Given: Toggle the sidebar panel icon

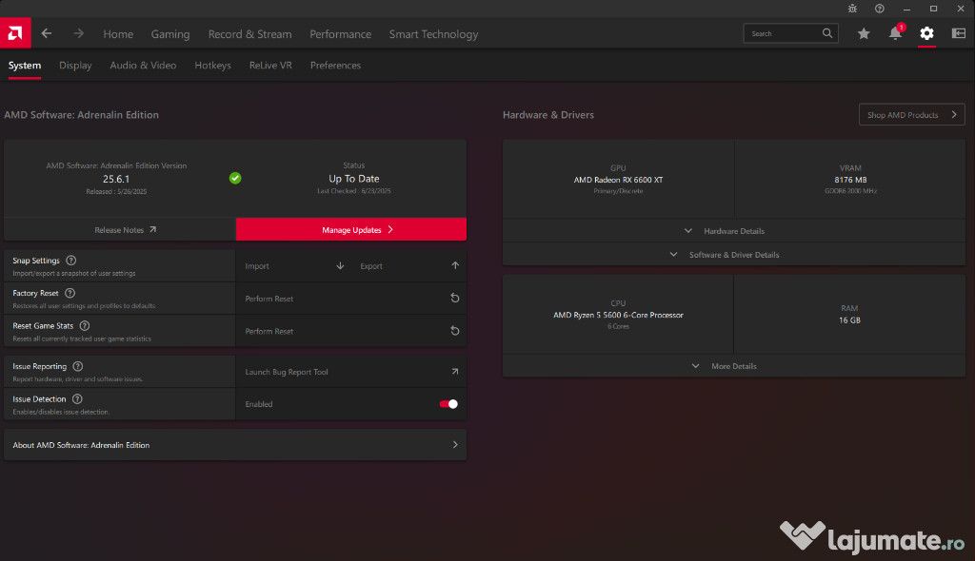Looking at the screenshot, I should tap(959, 33).
